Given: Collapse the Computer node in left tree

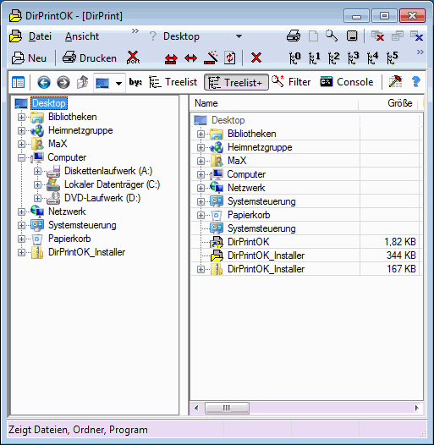Looking at the screenshot, I should [x=21, y=157].
